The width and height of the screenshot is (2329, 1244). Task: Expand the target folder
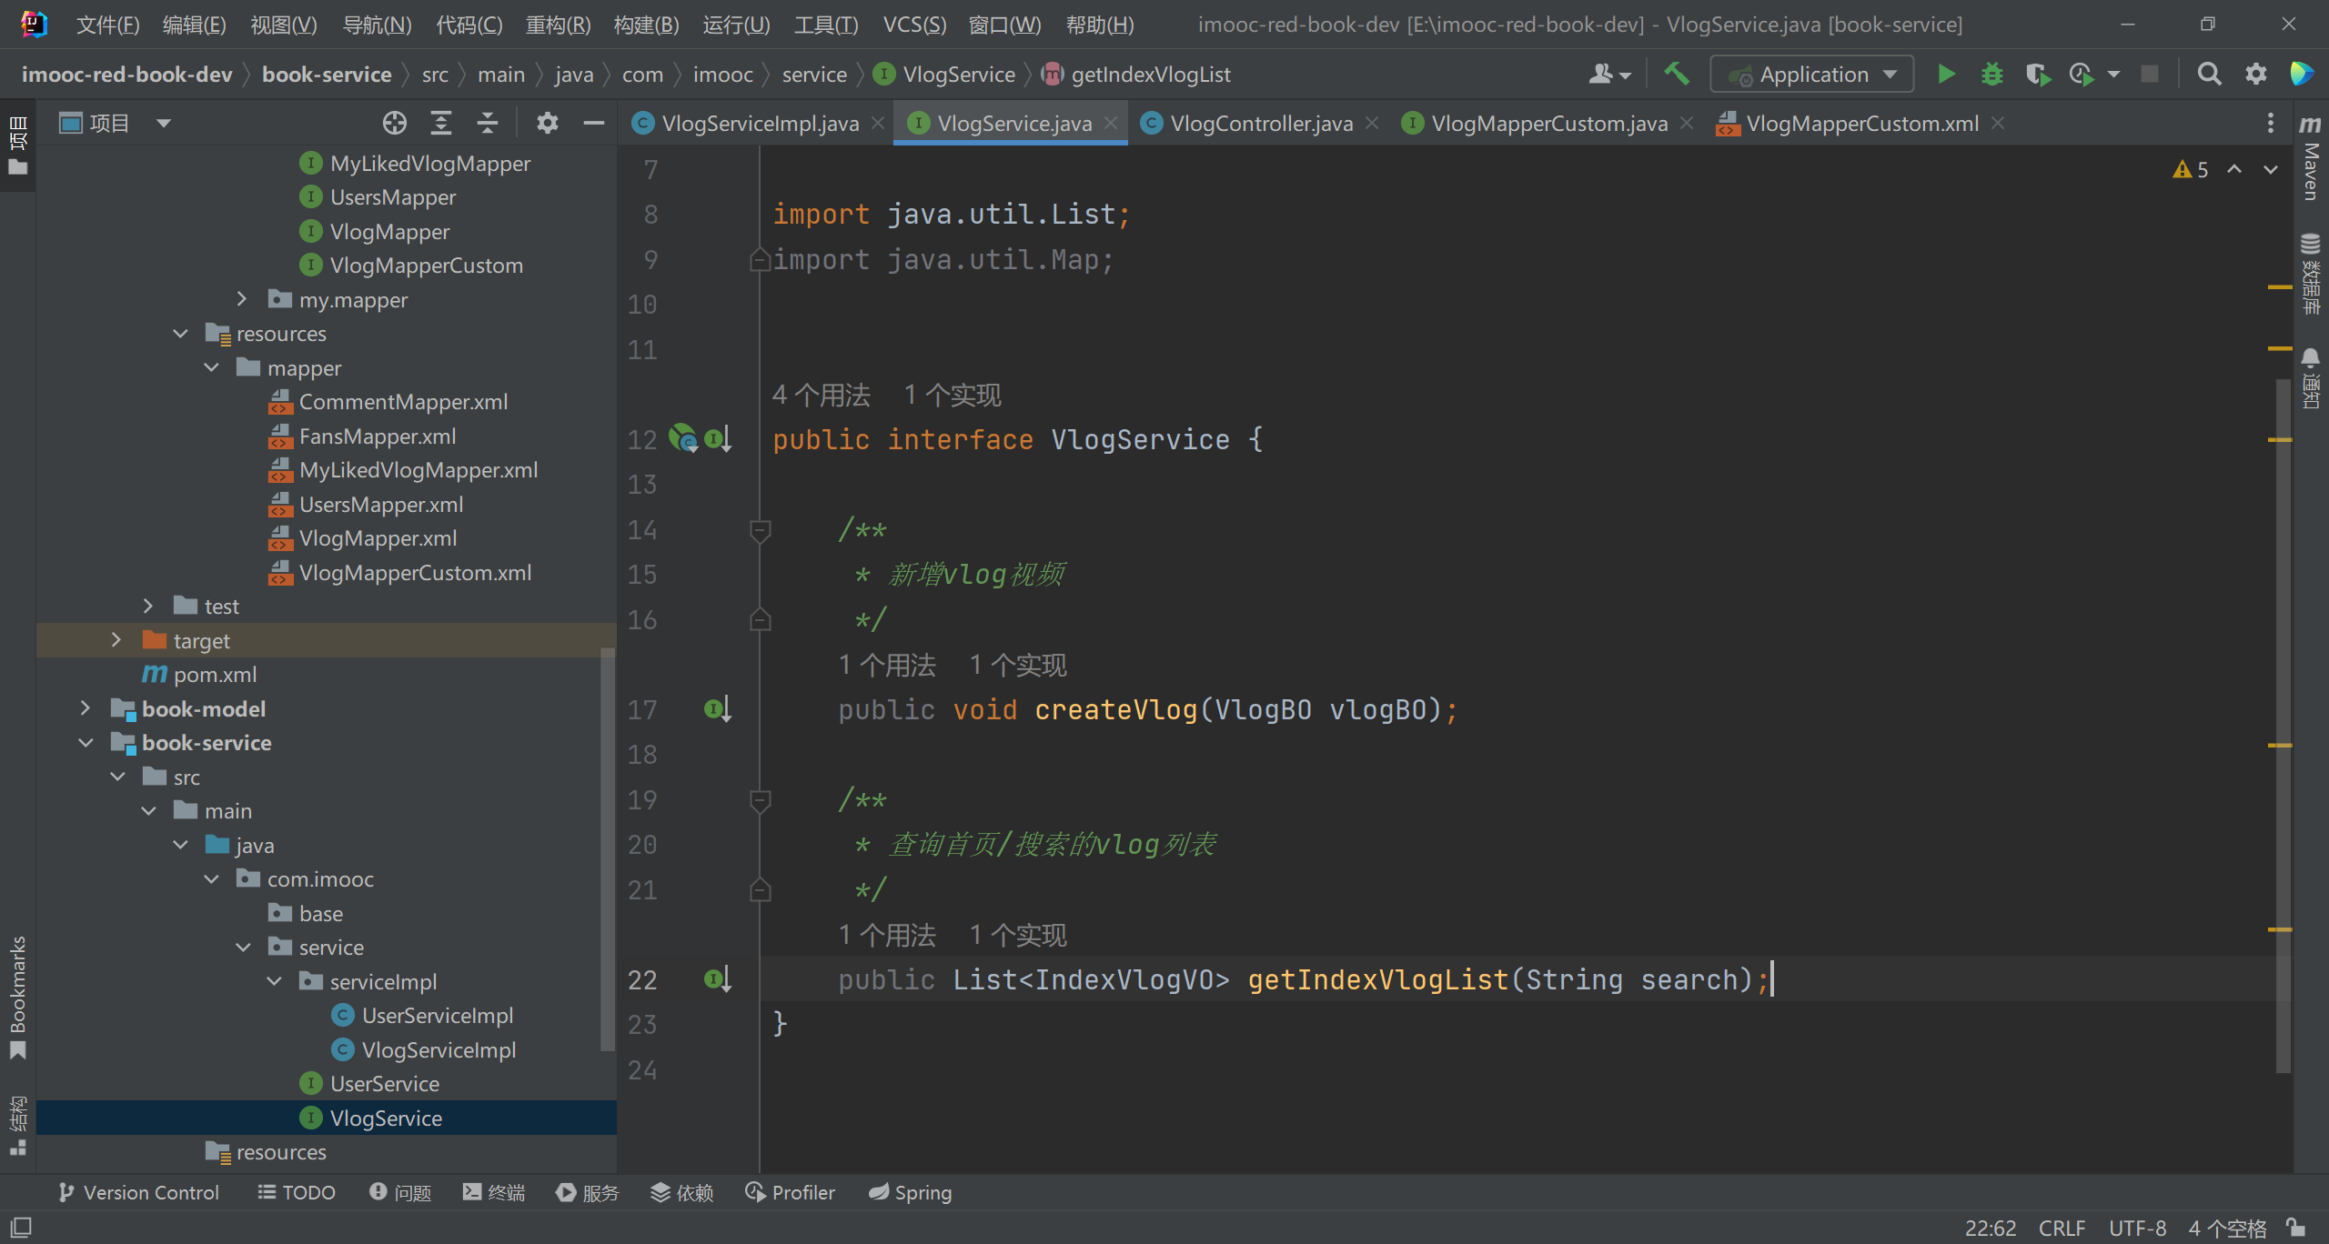(x=116, y=640)
